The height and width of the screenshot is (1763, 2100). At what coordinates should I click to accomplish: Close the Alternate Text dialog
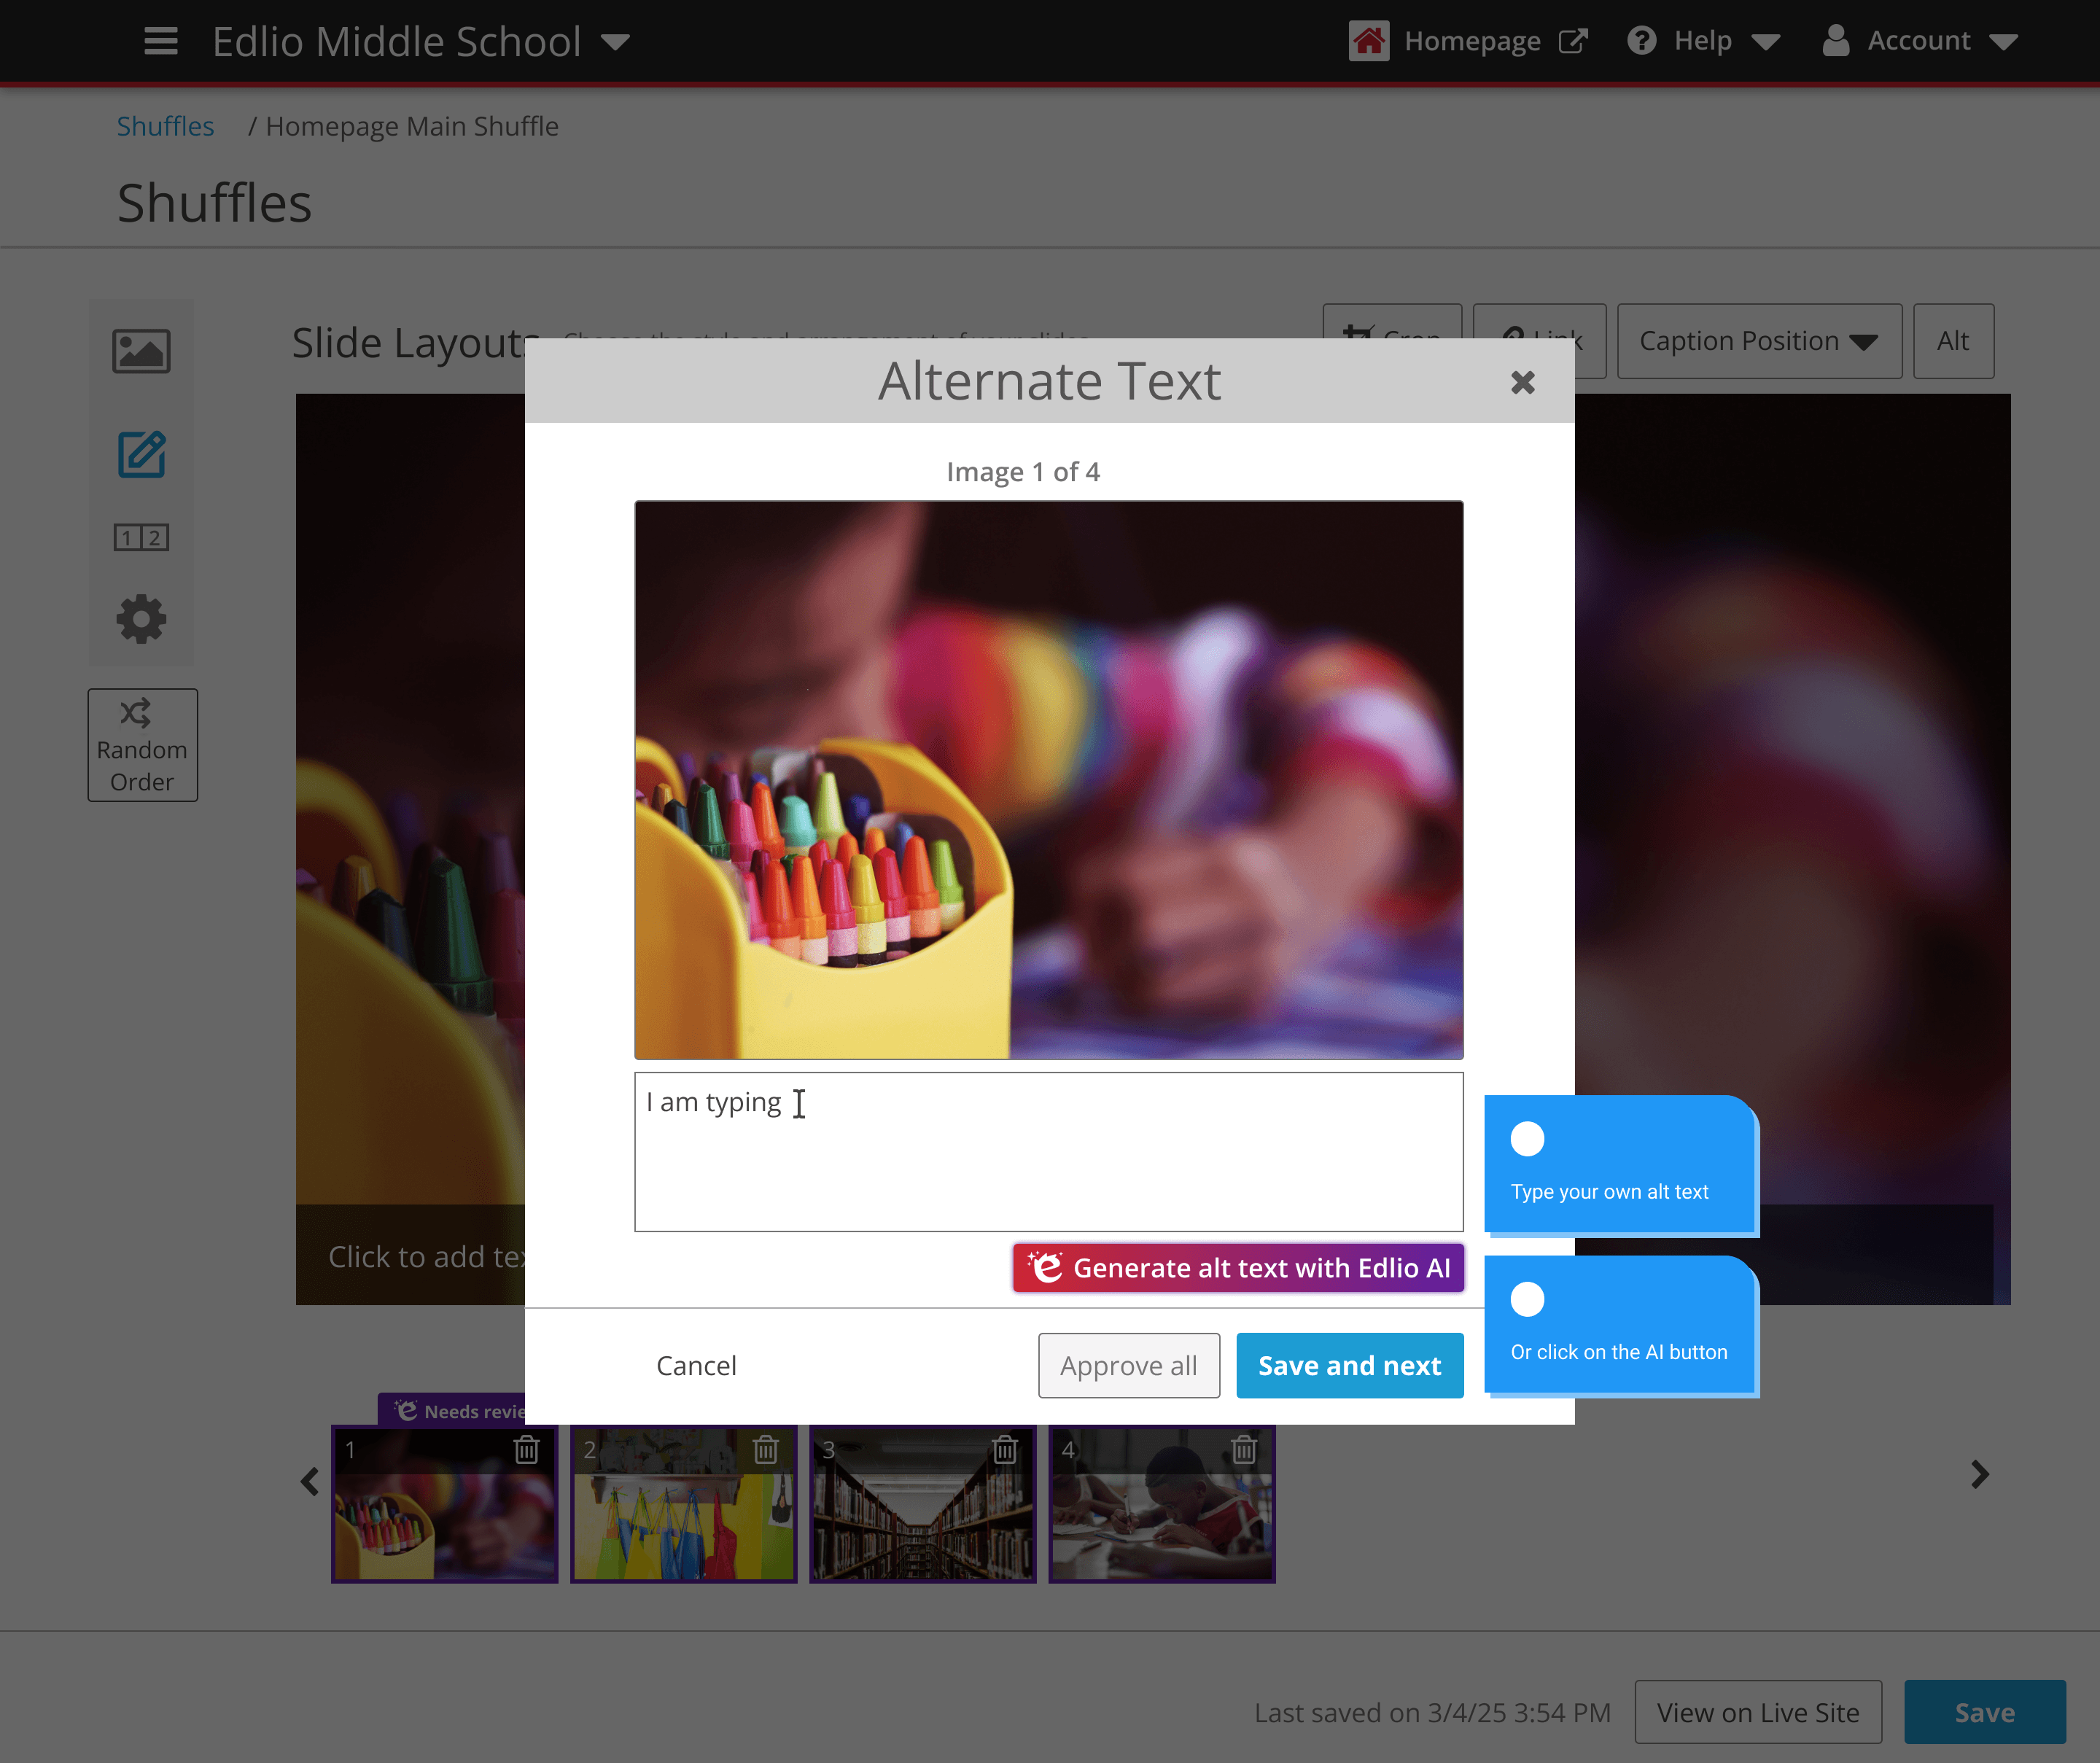[x=1522, y=382]
